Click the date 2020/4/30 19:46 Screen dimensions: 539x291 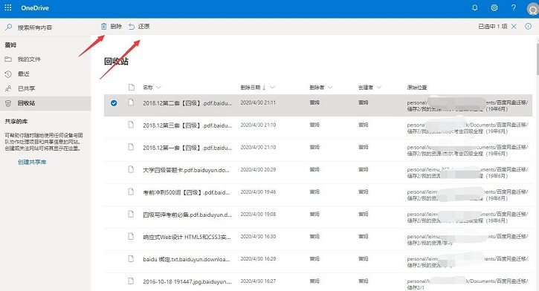(258, 192)
